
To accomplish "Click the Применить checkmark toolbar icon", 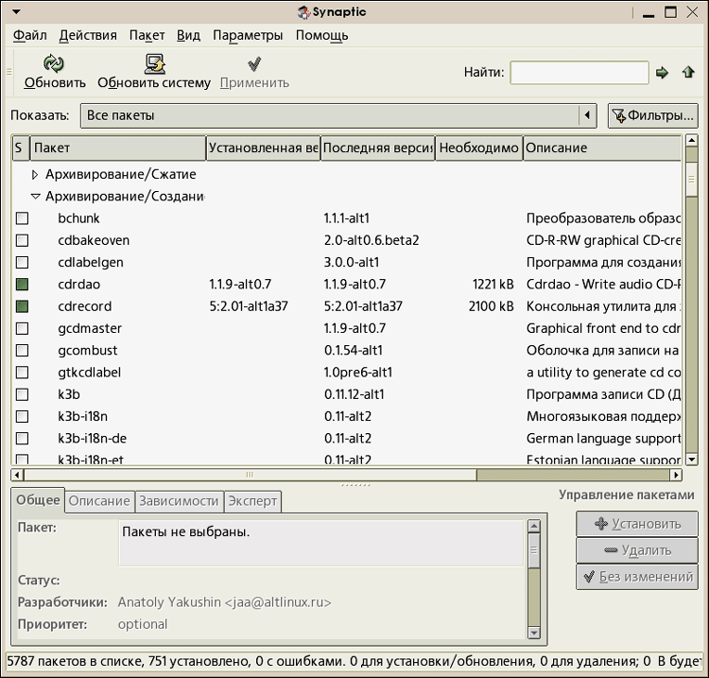I will point(254,63).
